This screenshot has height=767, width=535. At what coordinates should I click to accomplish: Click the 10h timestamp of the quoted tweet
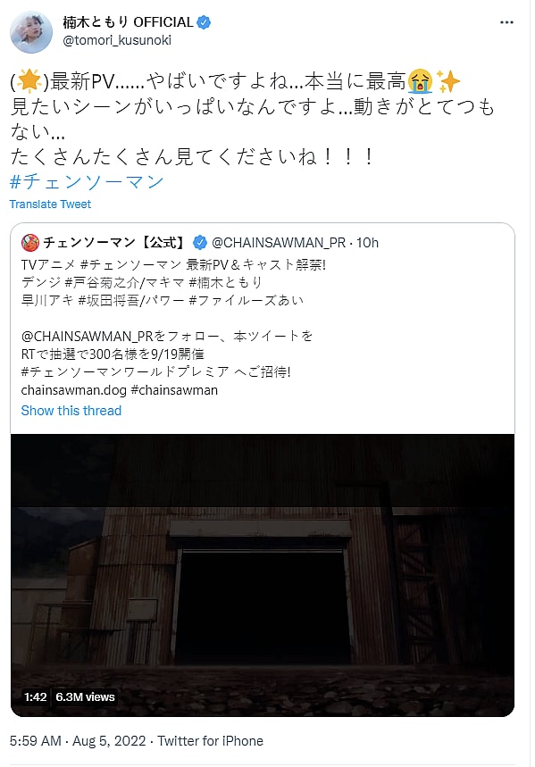point(367,243)
